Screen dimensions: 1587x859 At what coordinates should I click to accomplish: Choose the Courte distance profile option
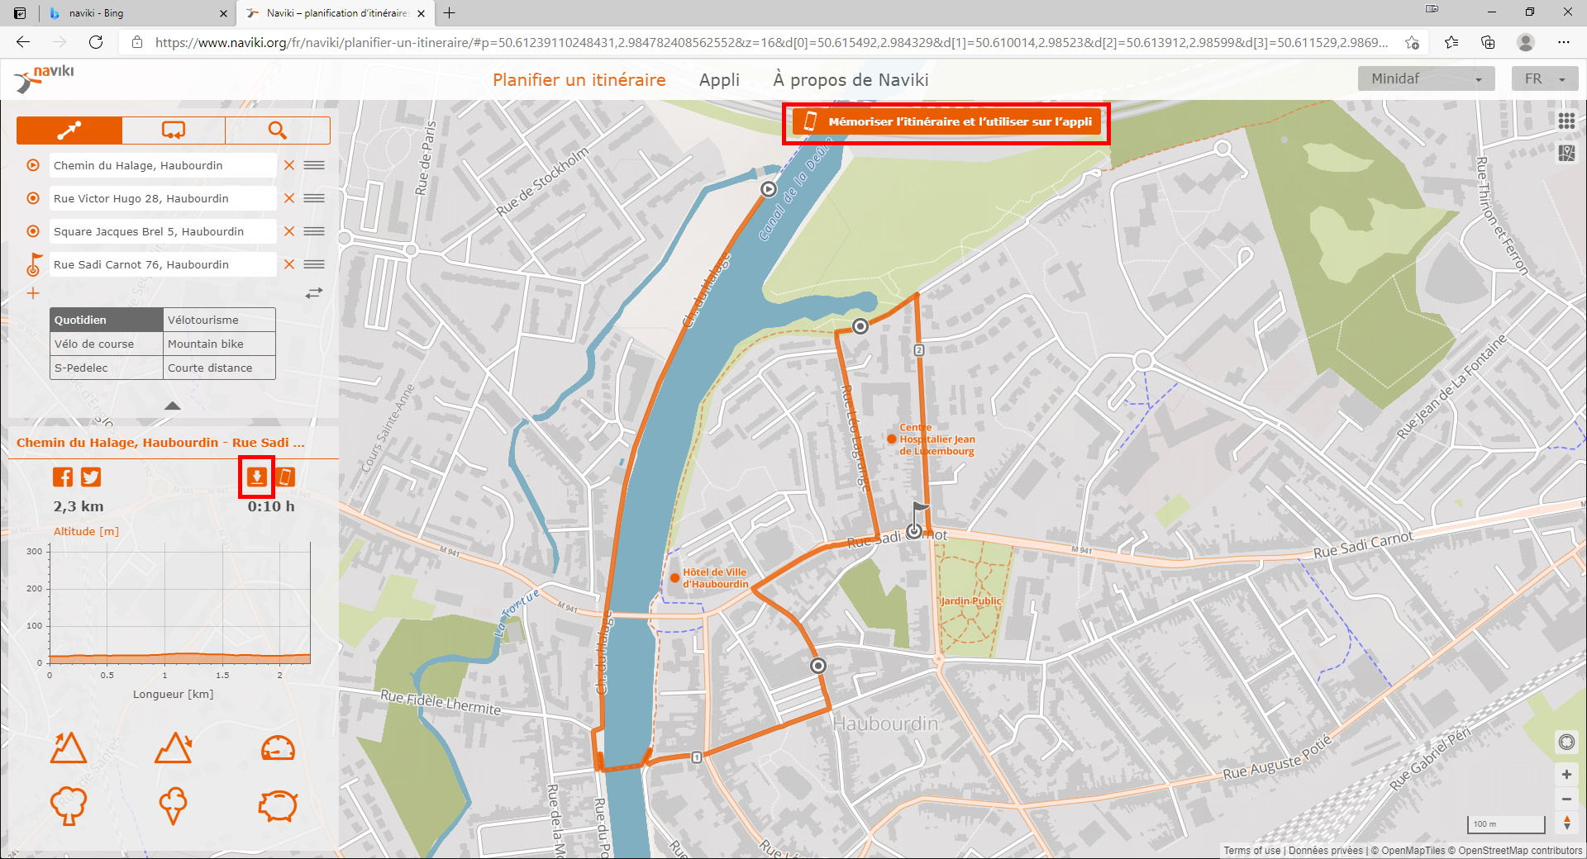point(219,368)
